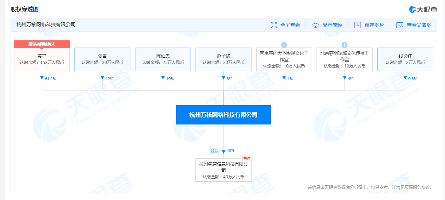Select 全屏查看 text link
The image size is (445, 200).
click(290, 25)
